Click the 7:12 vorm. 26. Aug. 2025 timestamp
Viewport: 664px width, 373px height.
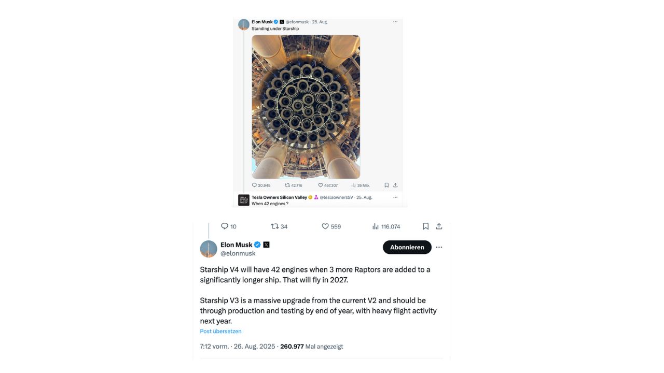[238, 347]
